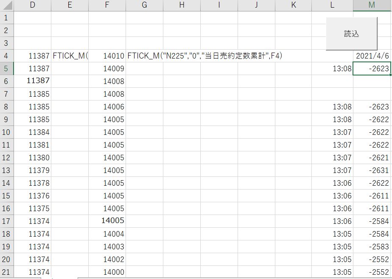Select cell showing date 2021/4/6
The height and width of the screenshot is (279, 392).
372,56
